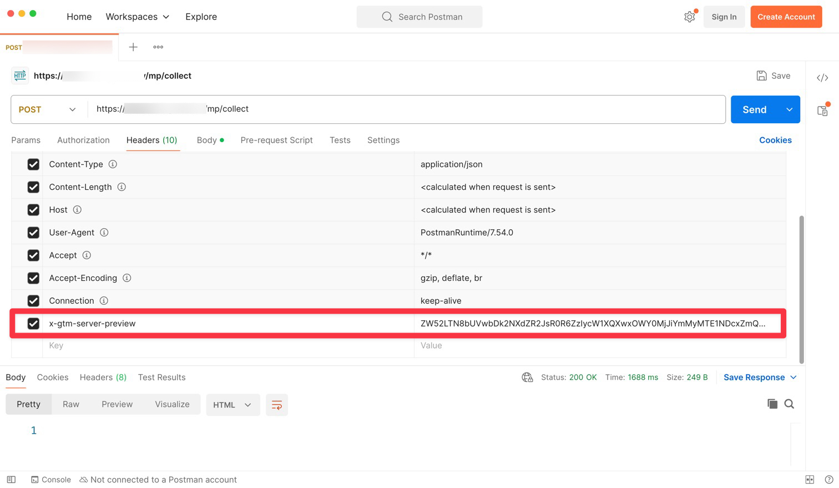Open the code snippet panel icon
This screenshot has height=488, width=839.
(x=822, y=78)
